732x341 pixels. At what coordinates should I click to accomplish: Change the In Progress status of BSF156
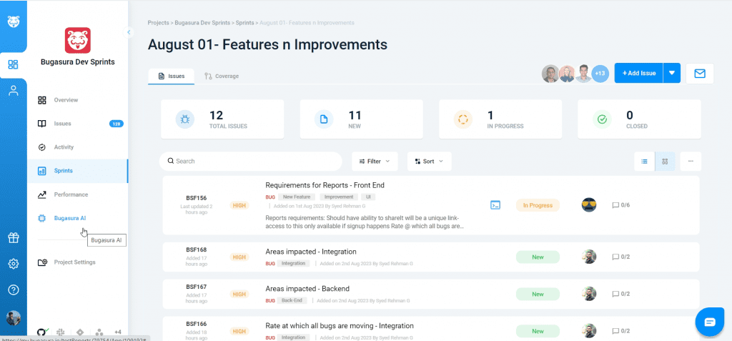(x=538, y=205)
